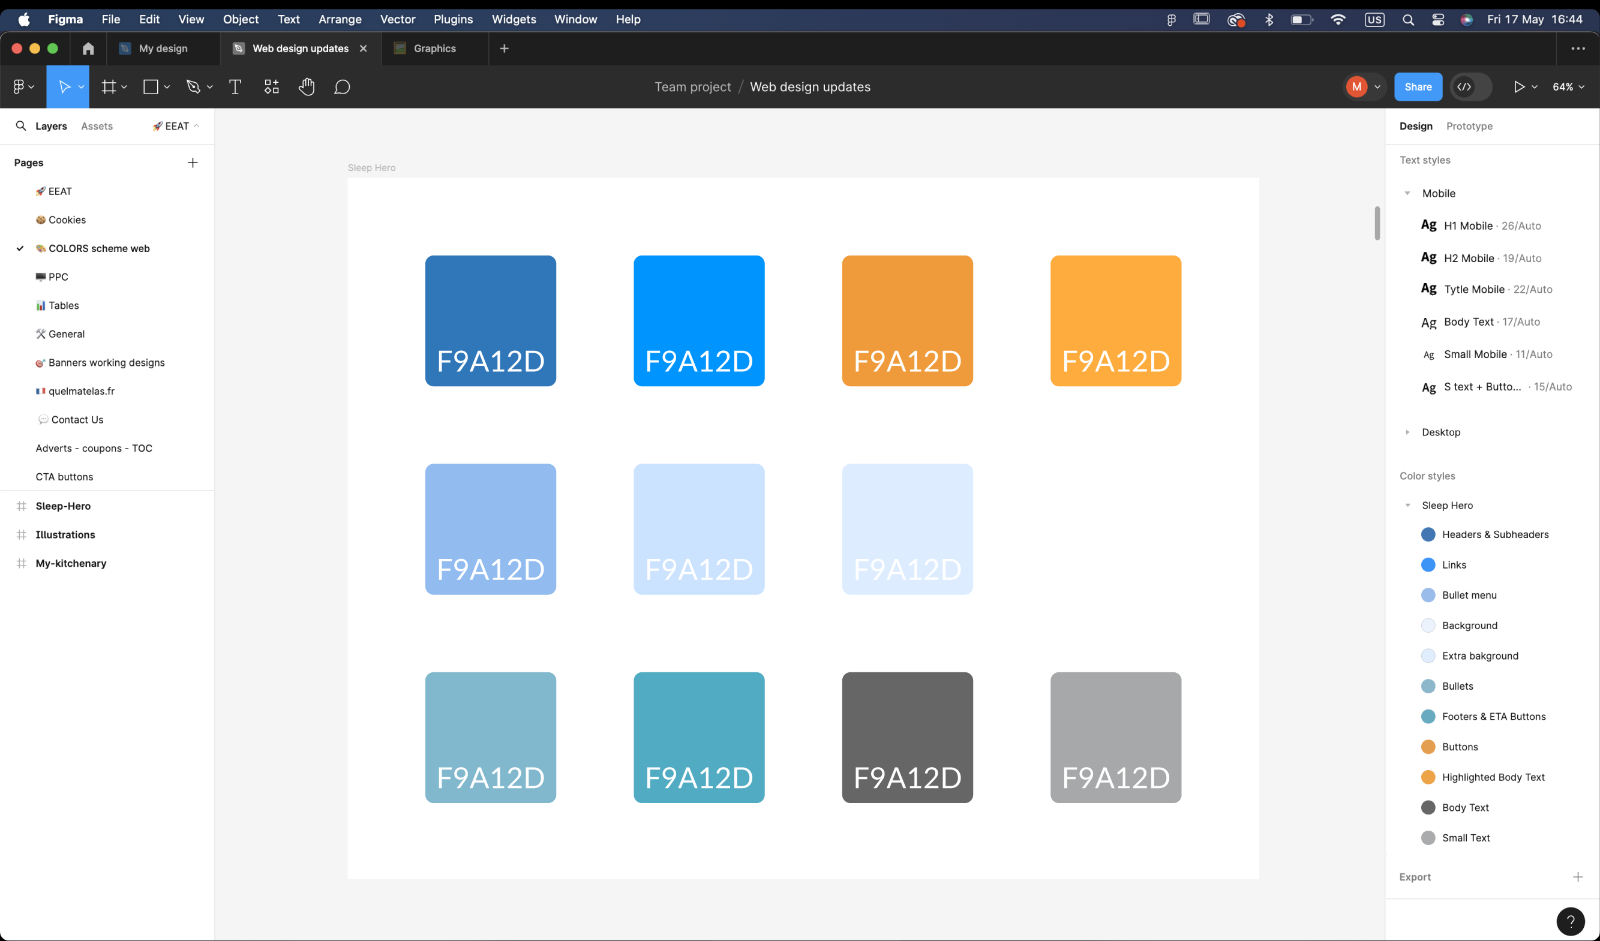Select the Text tool
This screenshot has height=941, width=1600.
coord(235,87)
